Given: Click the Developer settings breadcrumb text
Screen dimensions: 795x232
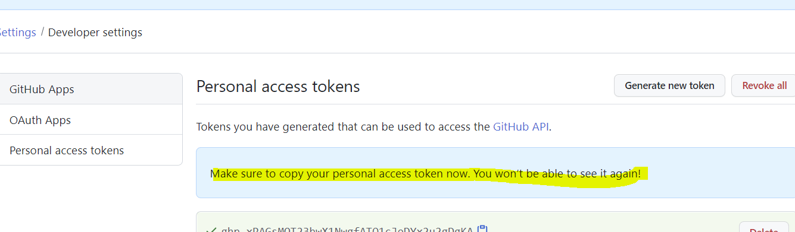Looking at the screenshot, I should click(x=95, y=32).
